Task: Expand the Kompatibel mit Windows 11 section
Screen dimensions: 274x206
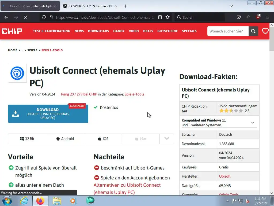Action: click(253, 123)
